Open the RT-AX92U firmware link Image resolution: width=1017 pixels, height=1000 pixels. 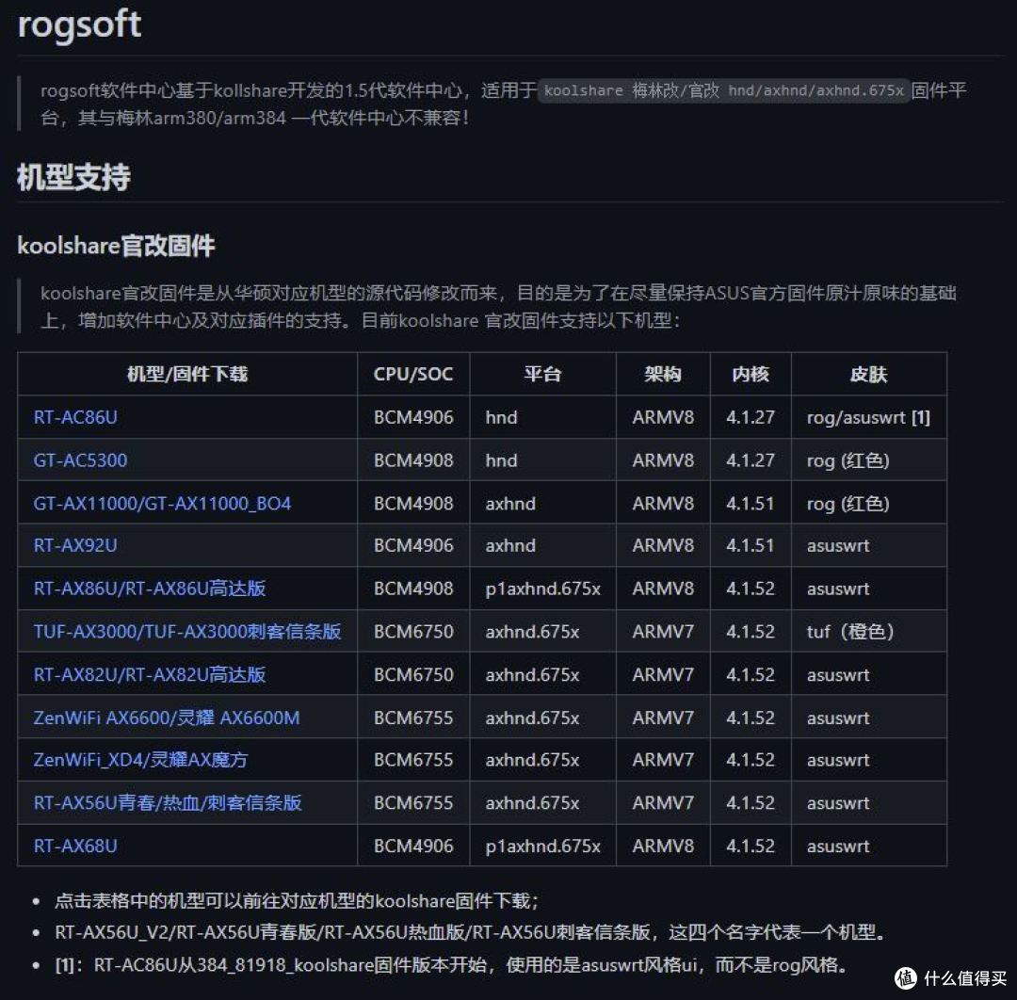tap(75, 545)
